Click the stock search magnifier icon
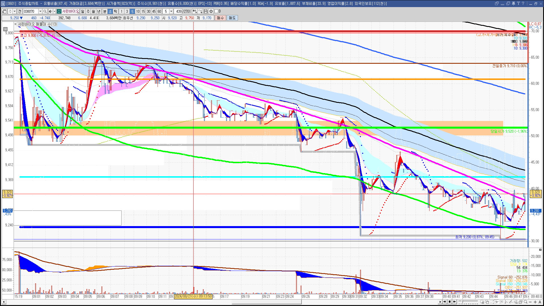 (x=45, y=11)
